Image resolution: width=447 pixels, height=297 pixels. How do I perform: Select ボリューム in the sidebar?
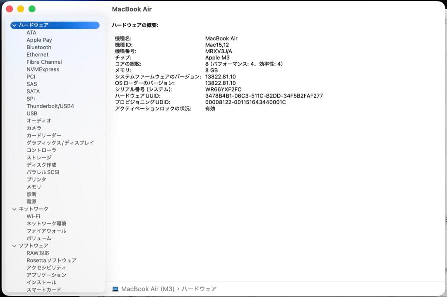(x=39, y=239)
